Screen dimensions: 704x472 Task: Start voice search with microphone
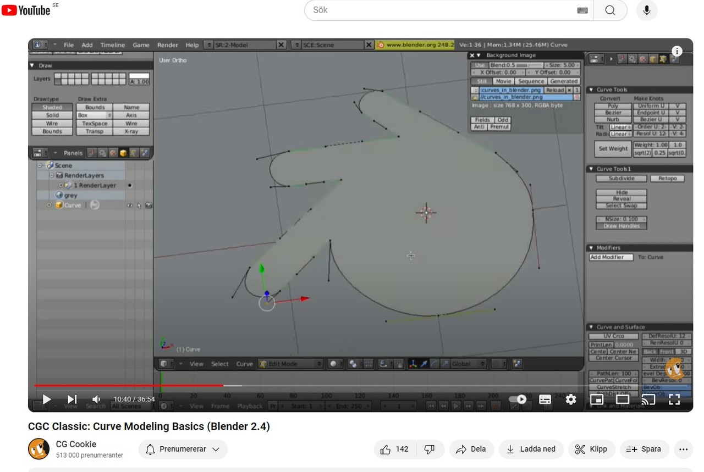tap(647, 10)
